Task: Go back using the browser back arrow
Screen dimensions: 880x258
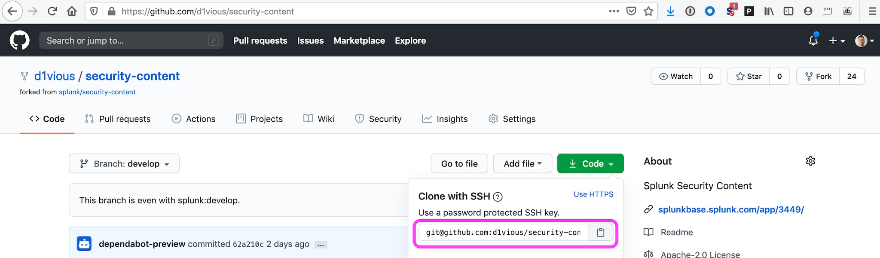Action: pos(12,12)
